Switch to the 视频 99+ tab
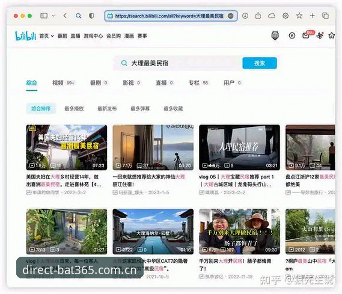The image size is (342, 294). click(63, 83)
